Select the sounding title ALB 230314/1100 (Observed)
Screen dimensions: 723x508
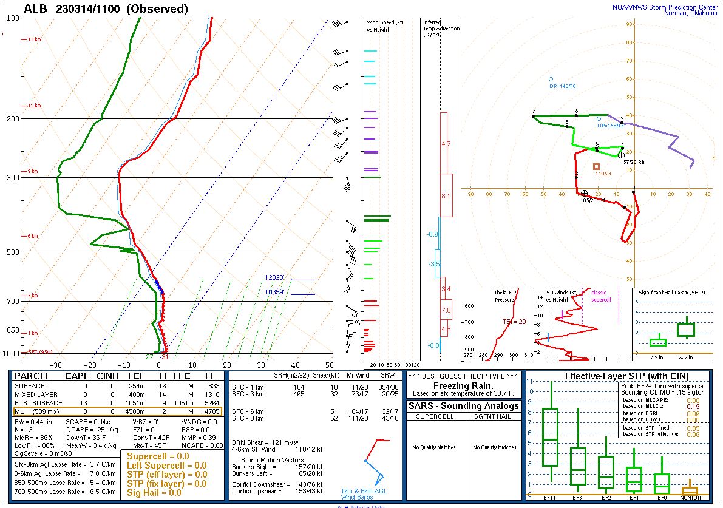tap(106, 8)
